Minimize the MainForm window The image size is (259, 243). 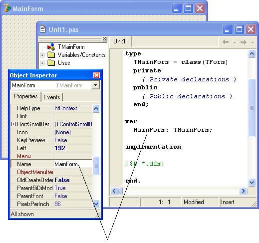click(176, 8)
